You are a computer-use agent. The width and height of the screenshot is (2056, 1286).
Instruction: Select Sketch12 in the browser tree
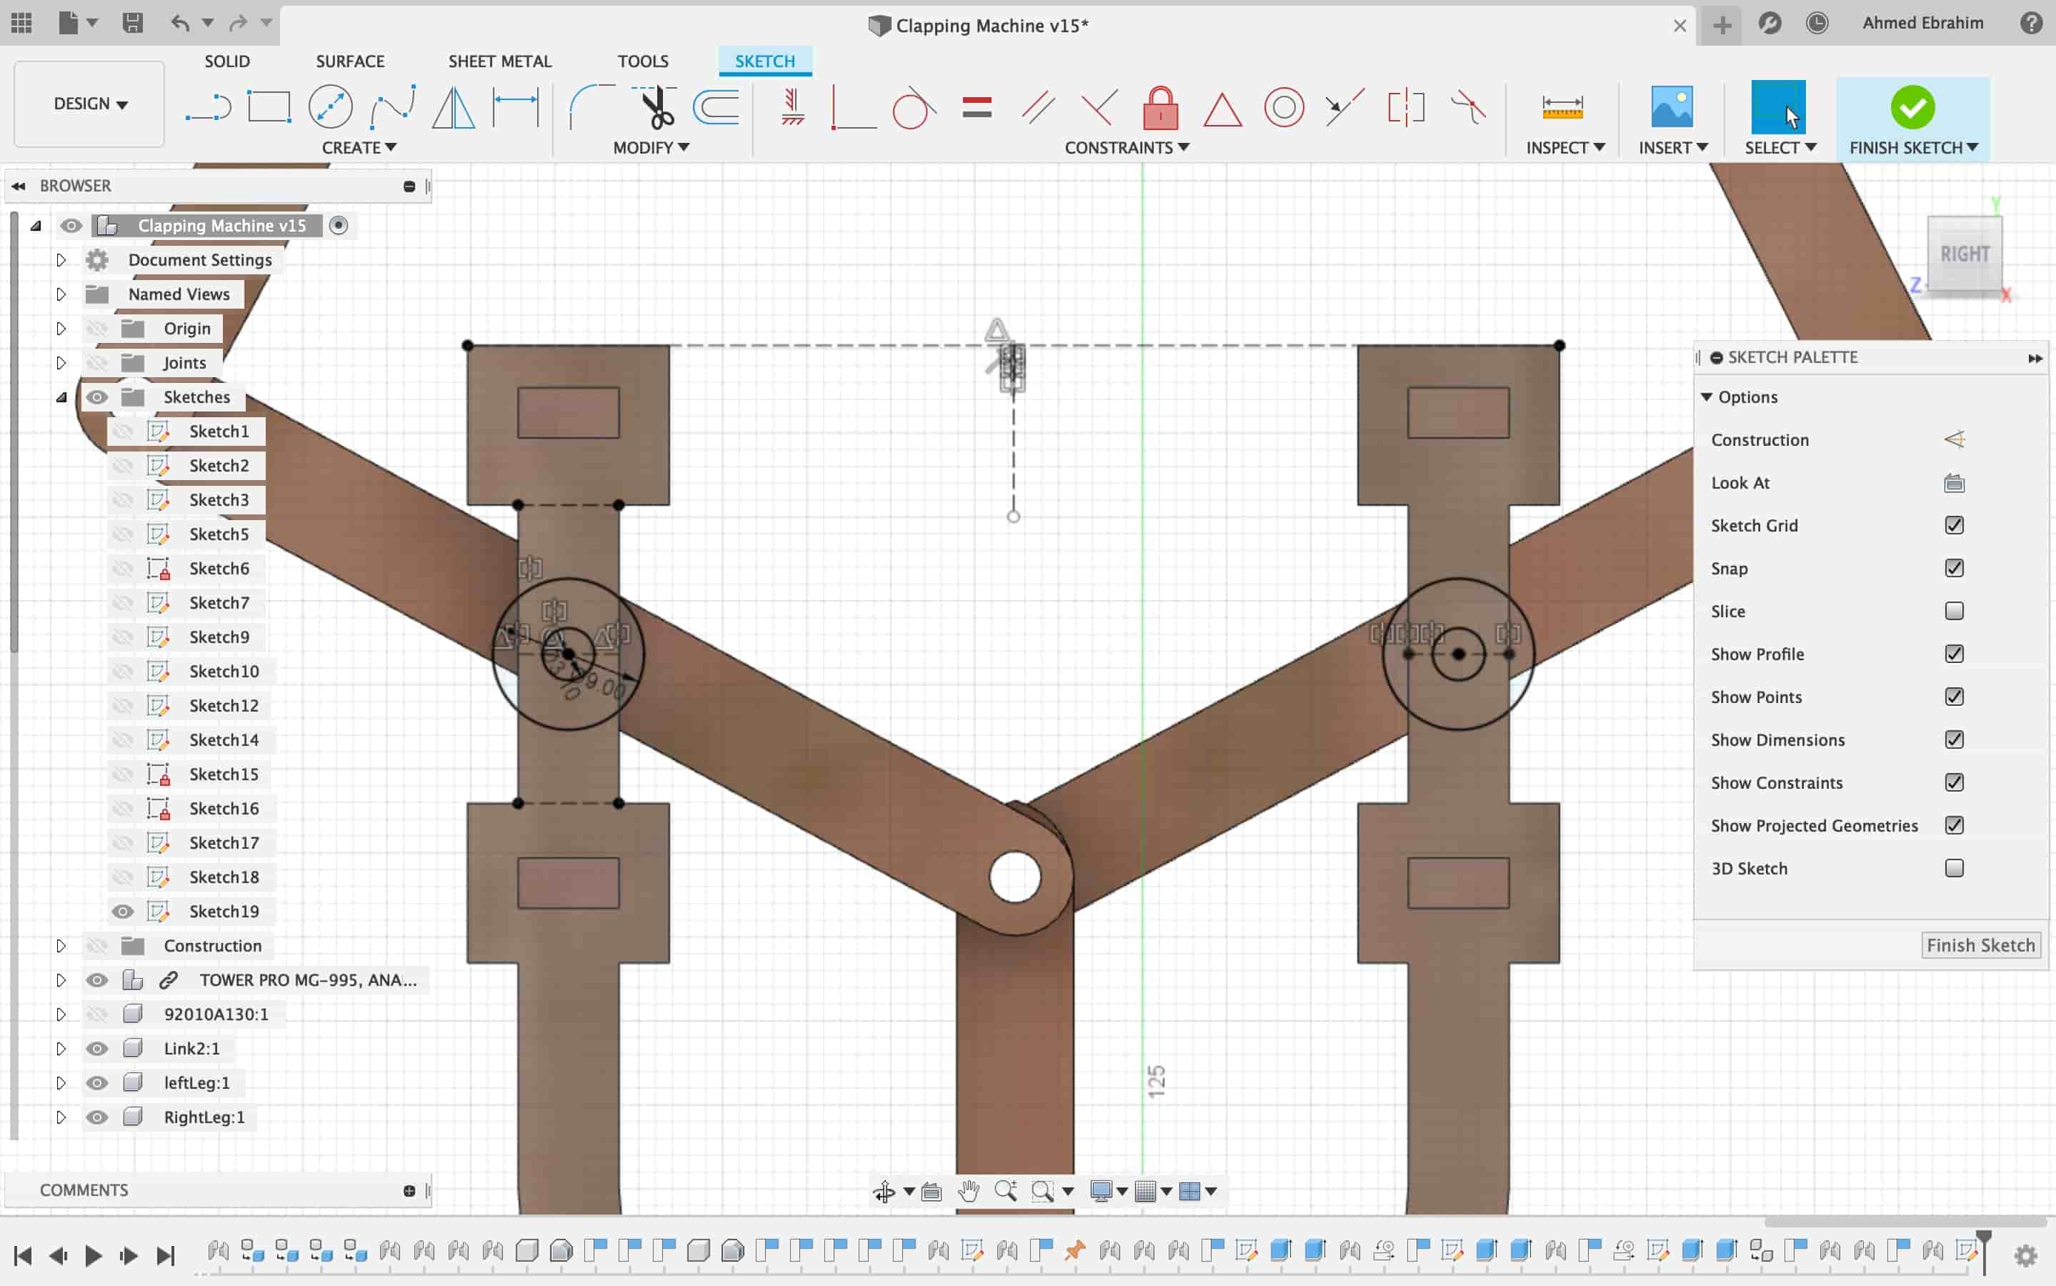point(224,705)
